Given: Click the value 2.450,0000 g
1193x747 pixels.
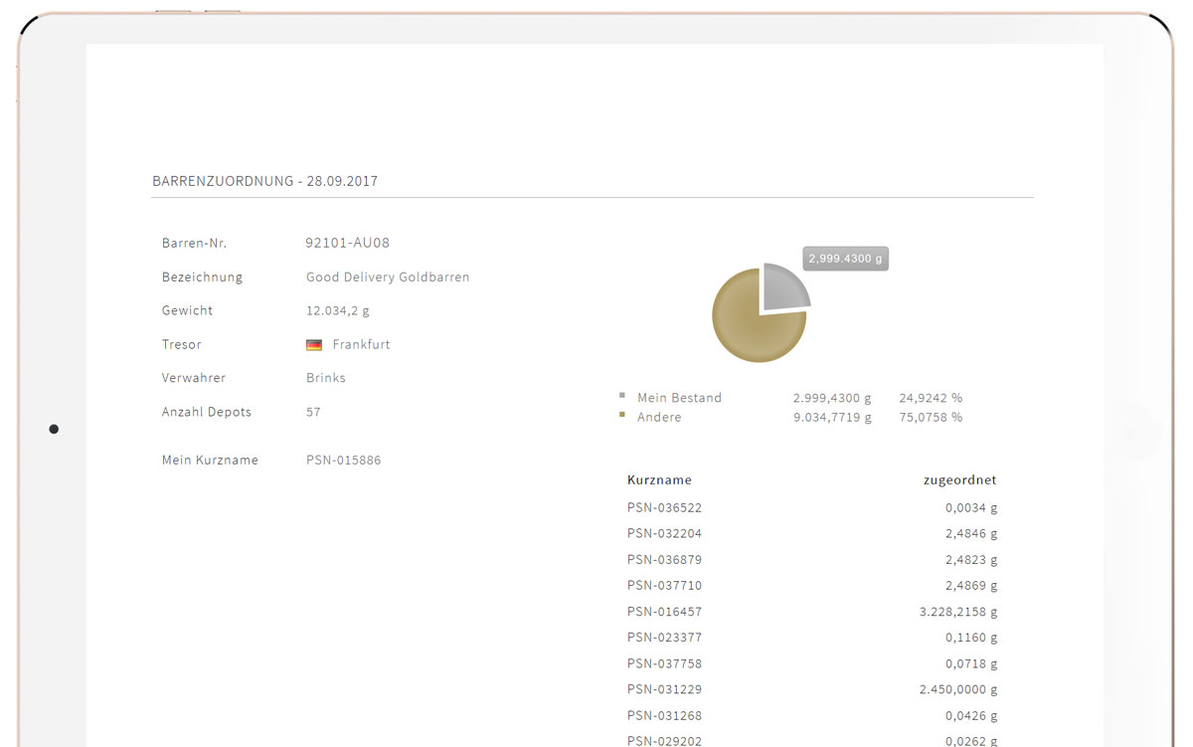Looking at the screenshot, I should coord(958,689).
